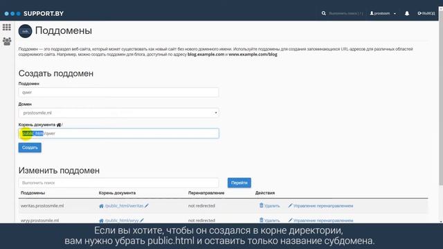Focus the document root input field

pyautogui.click(x=118, y=133)
